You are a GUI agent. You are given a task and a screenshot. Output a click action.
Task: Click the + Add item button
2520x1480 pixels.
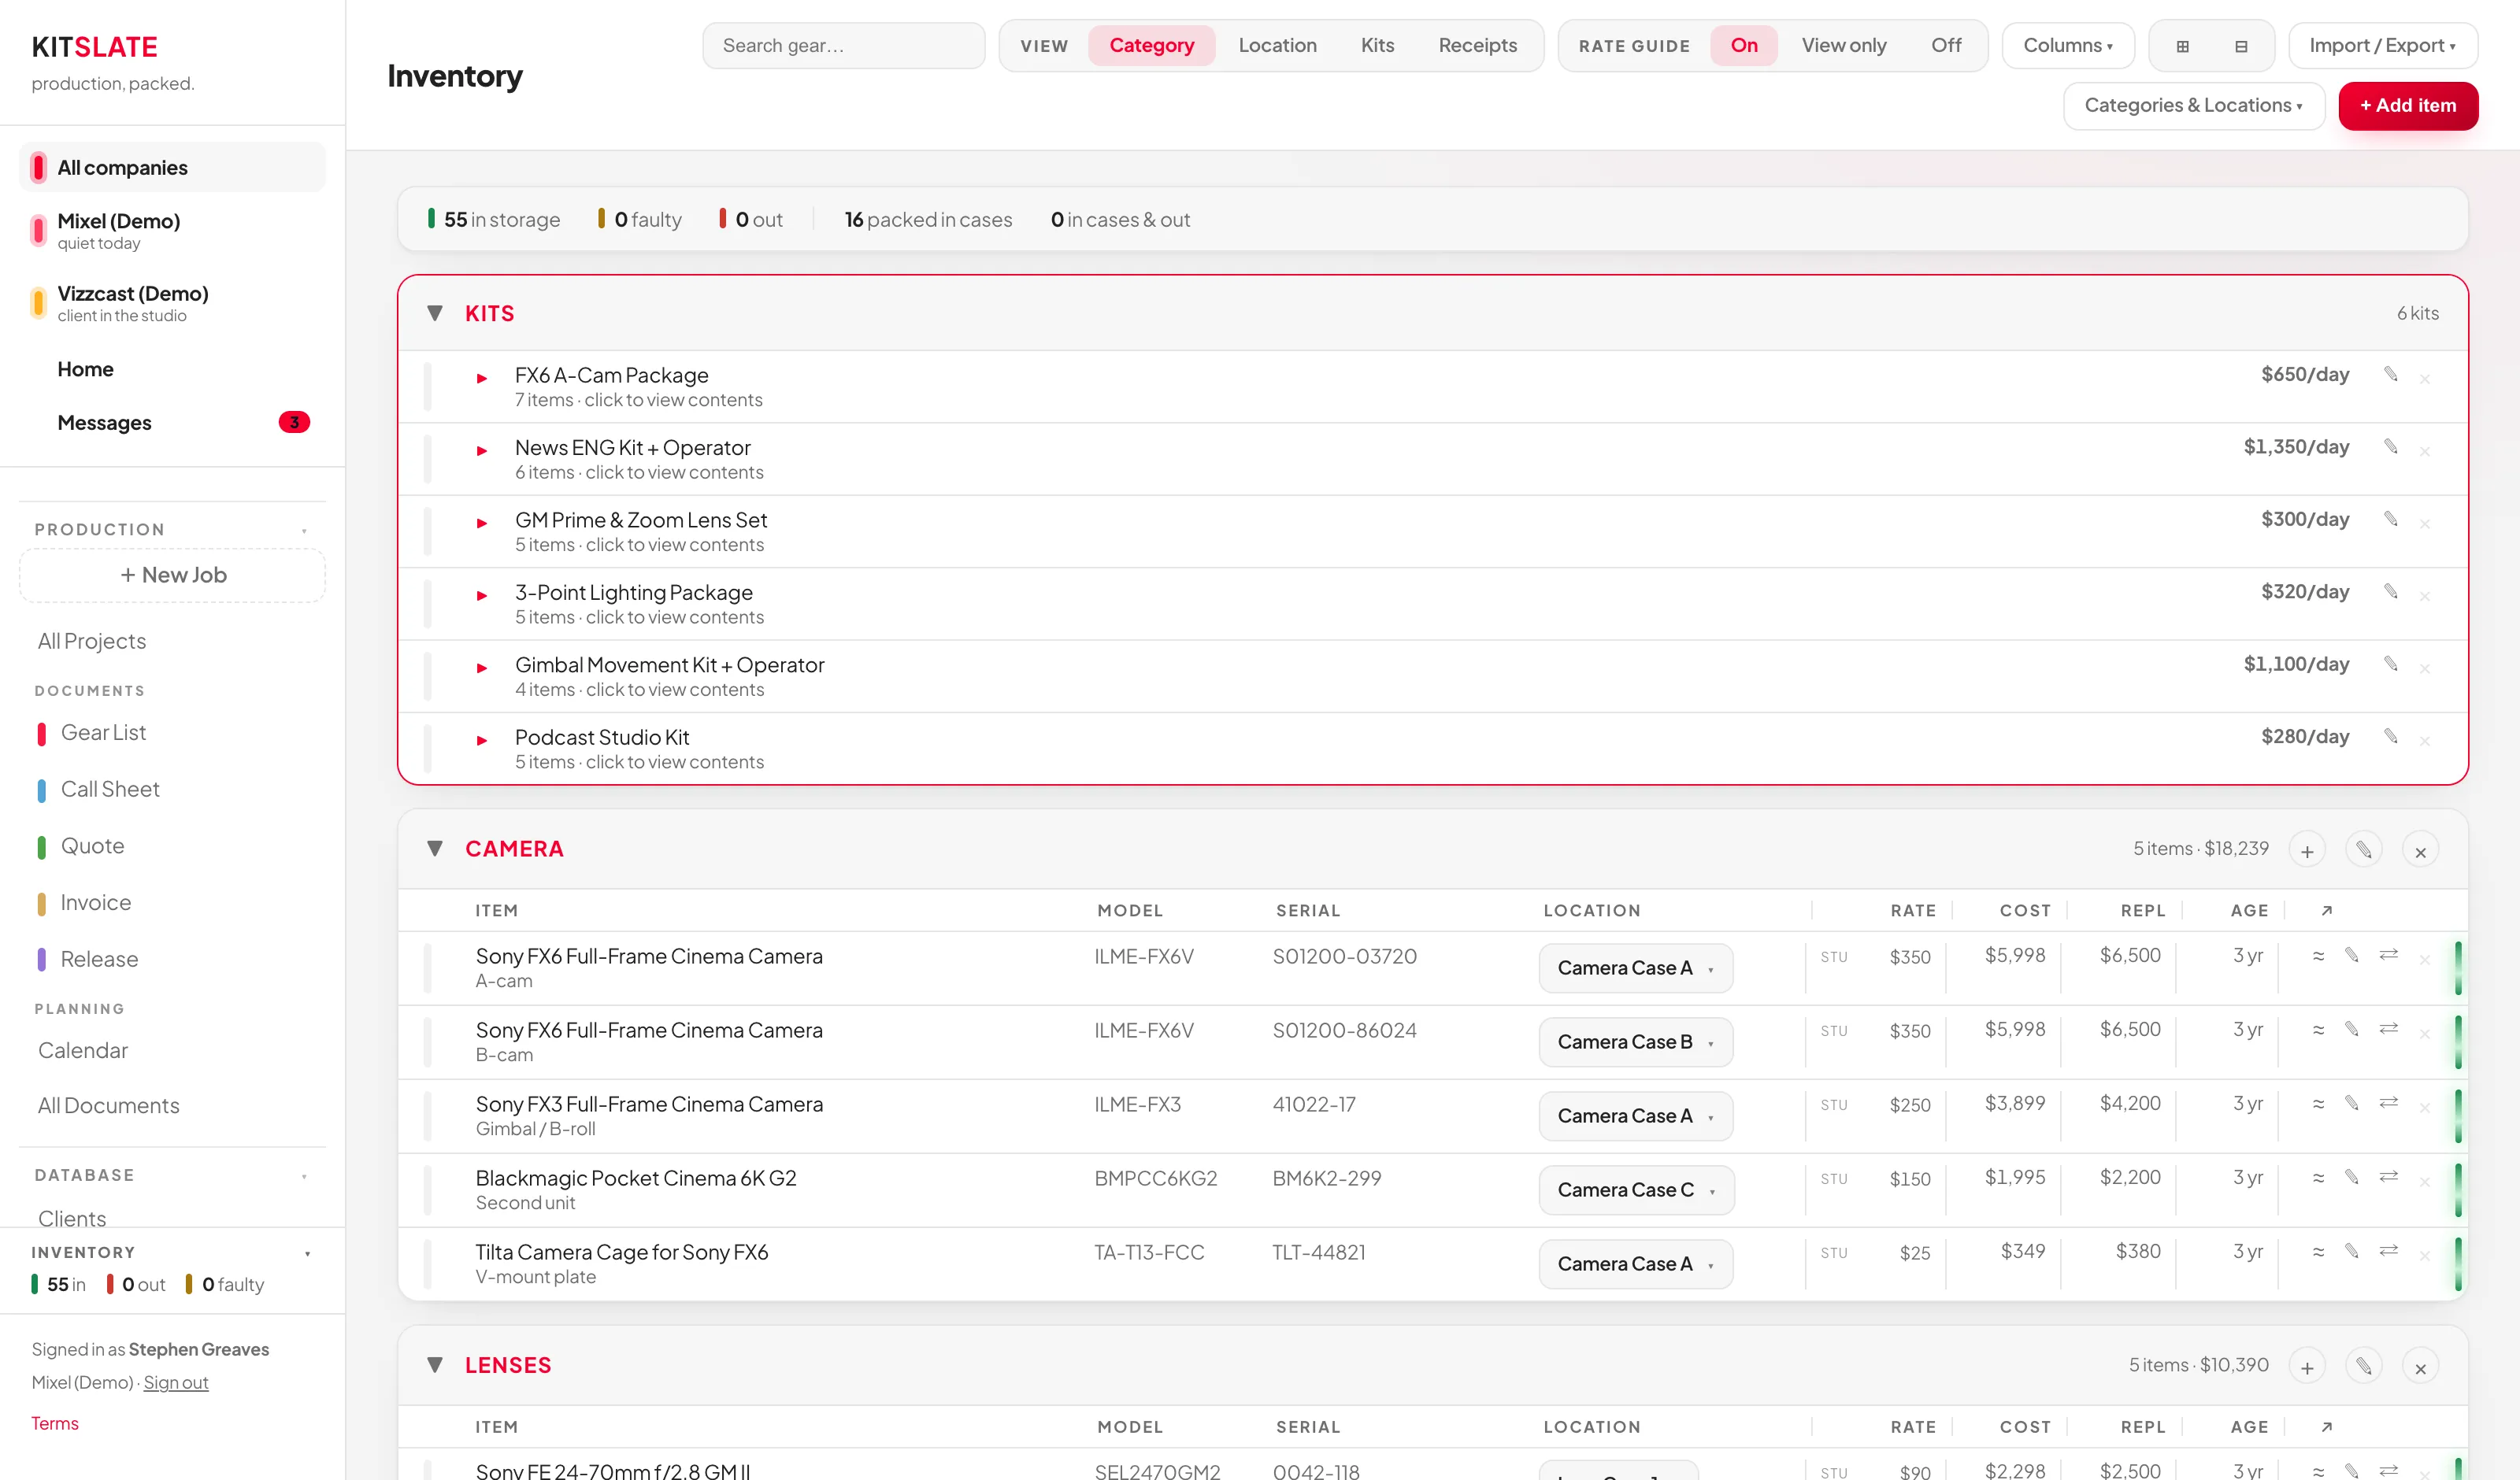point(2408,106)
